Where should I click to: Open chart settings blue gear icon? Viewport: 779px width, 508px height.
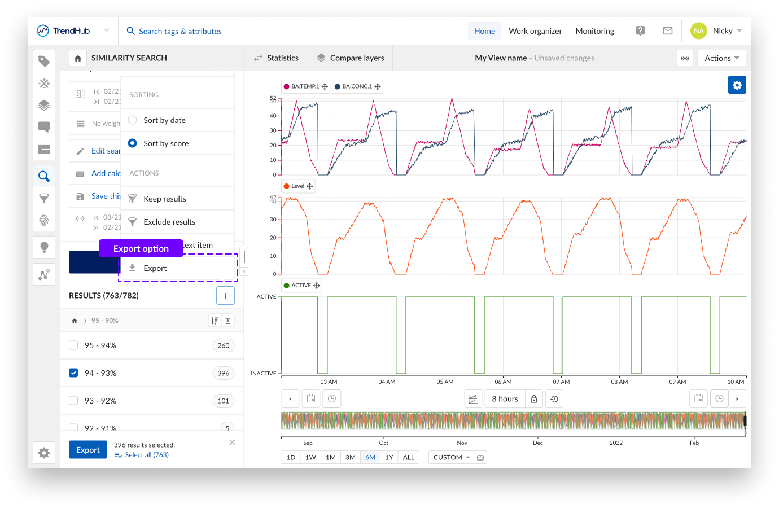point(737,85)
